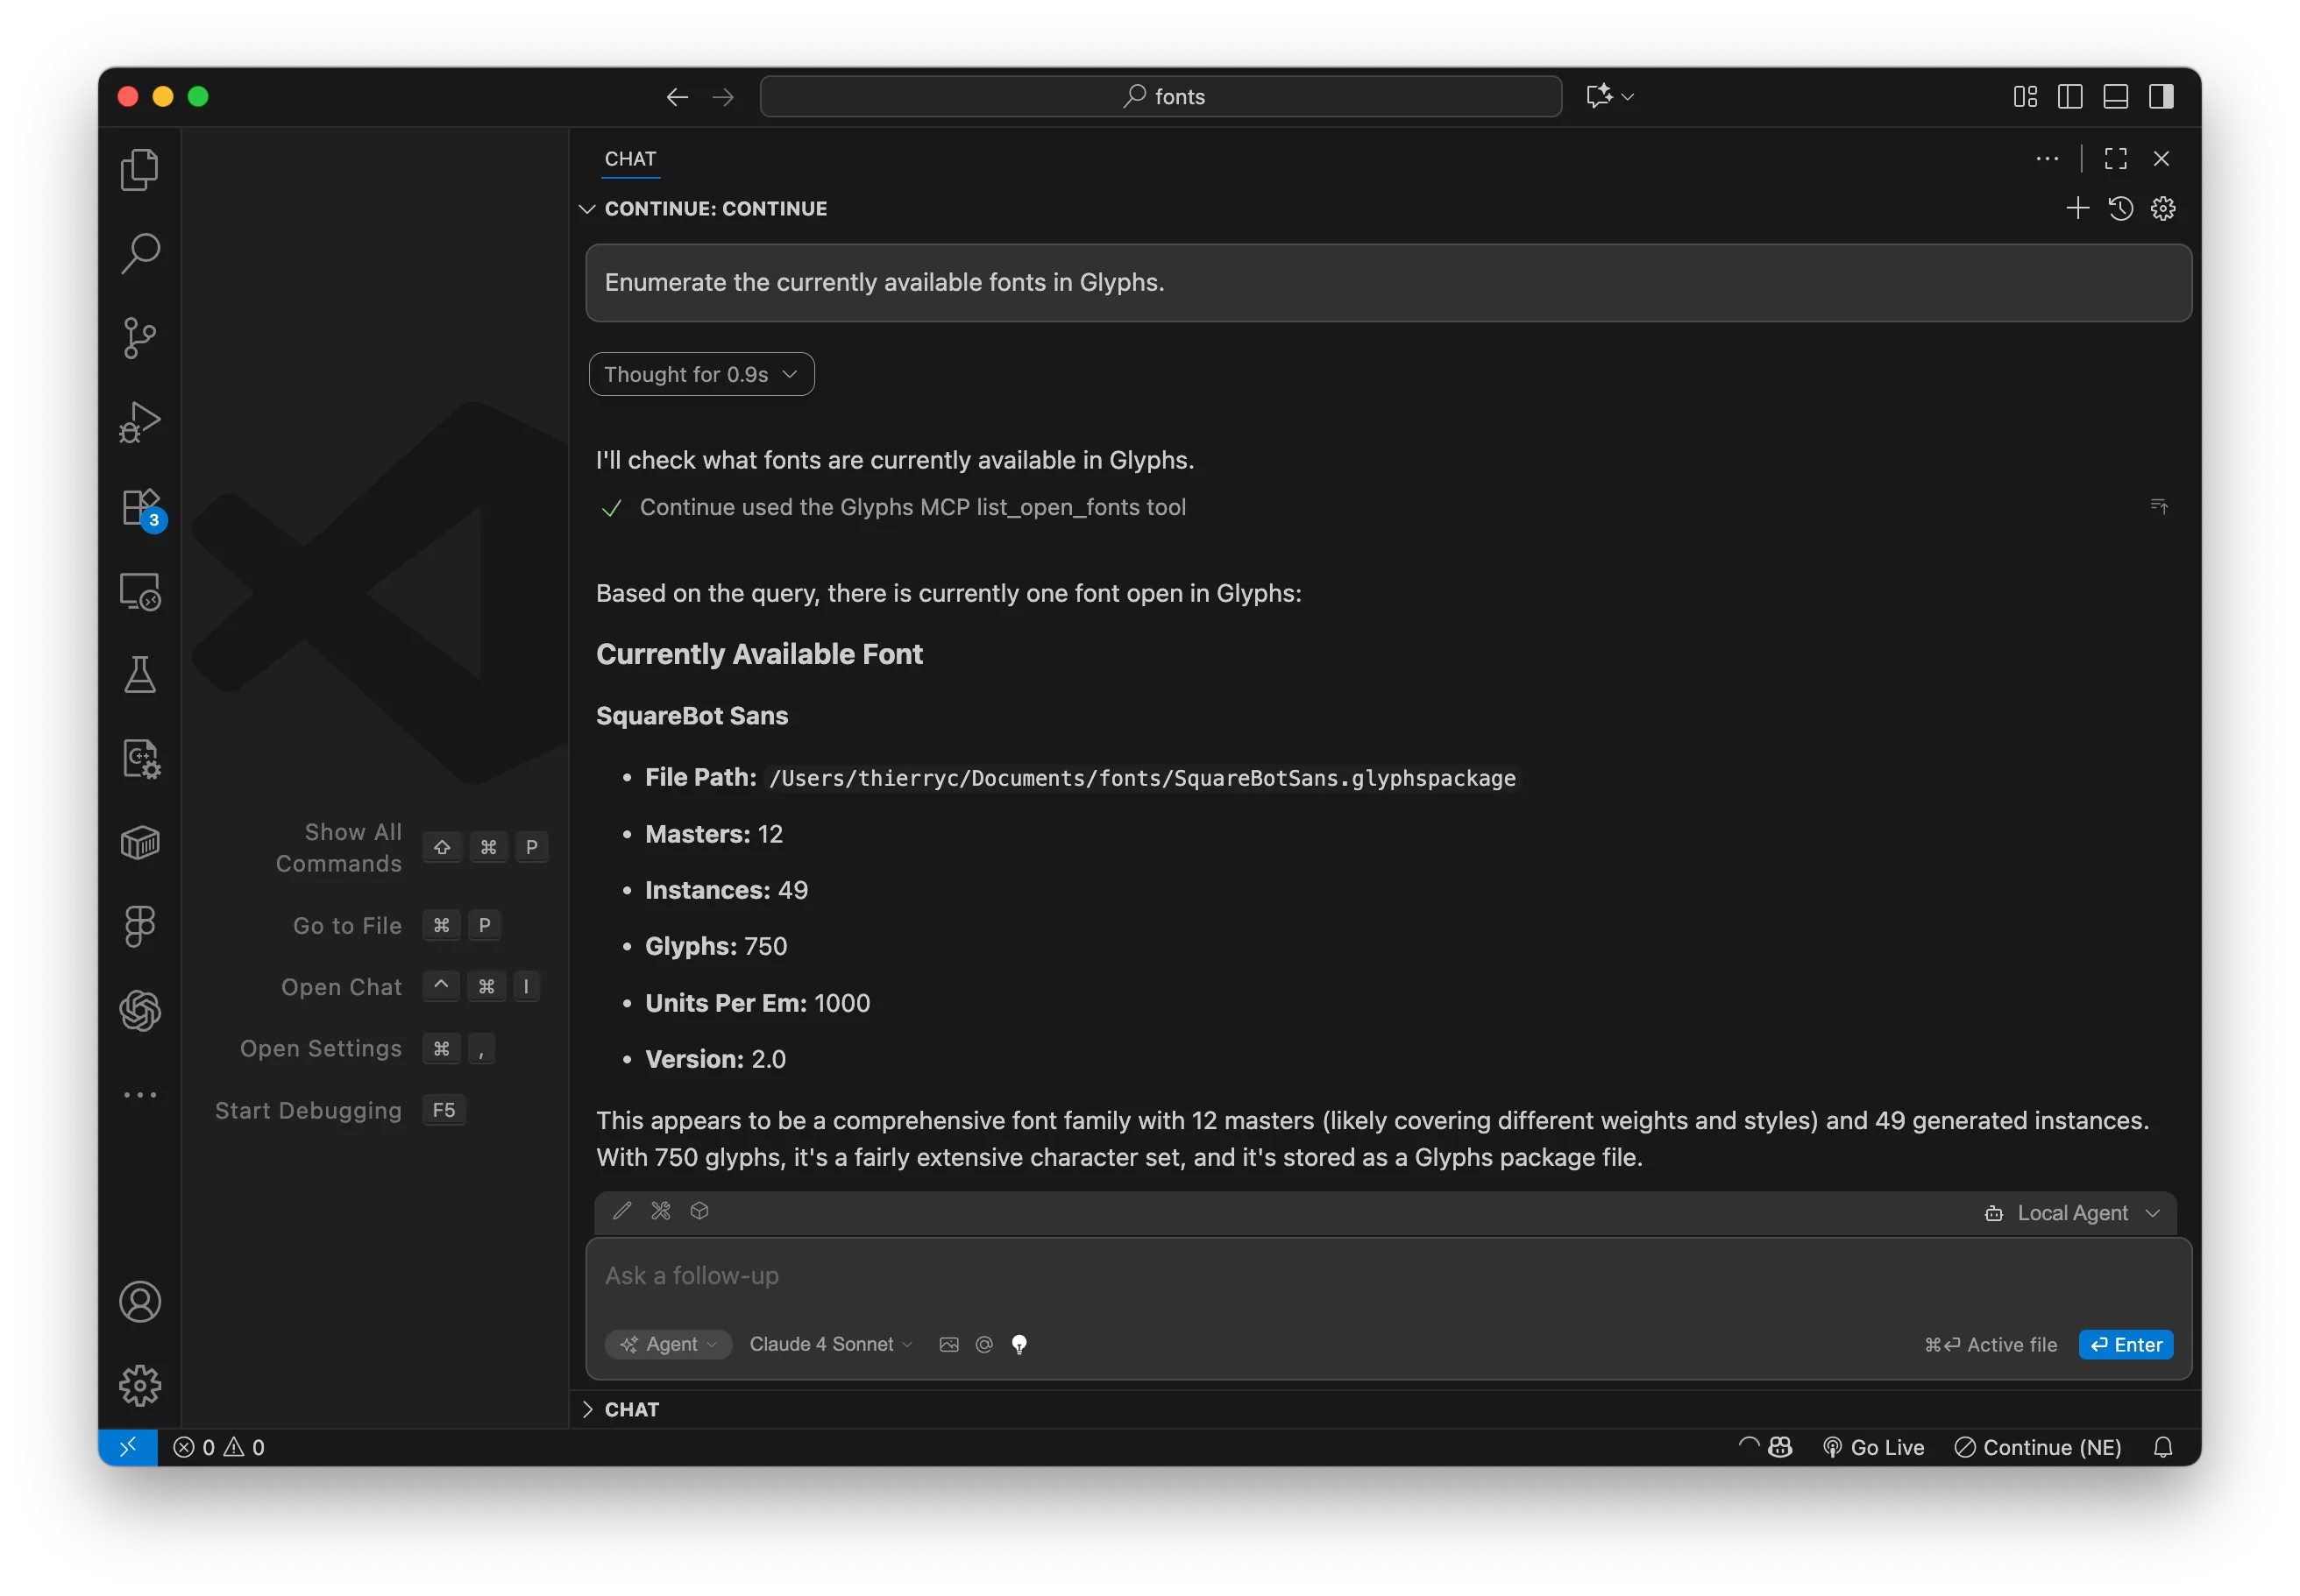The height and width of the screenshot is (1596, 2300).
Task: Open the Search view icon
Action: tap(139, 254)
